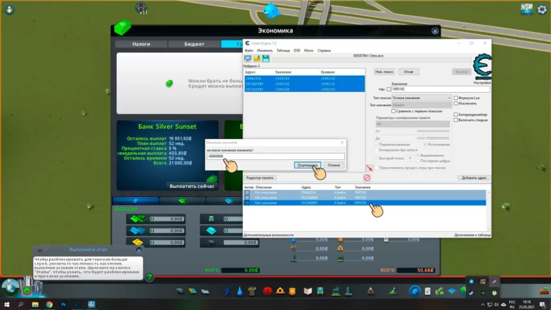Screen dimensions: 551x310
Task: Open the Fire department helmet menu
Action: coord(280,291)
